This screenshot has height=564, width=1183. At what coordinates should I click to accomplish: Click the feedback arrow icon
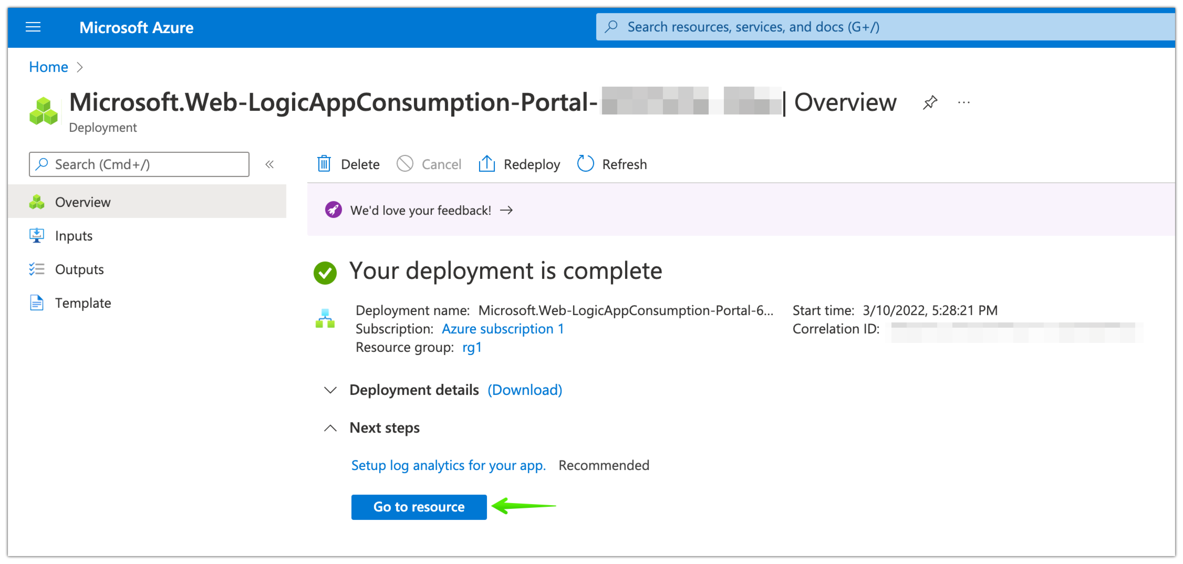tap(507, 210)
